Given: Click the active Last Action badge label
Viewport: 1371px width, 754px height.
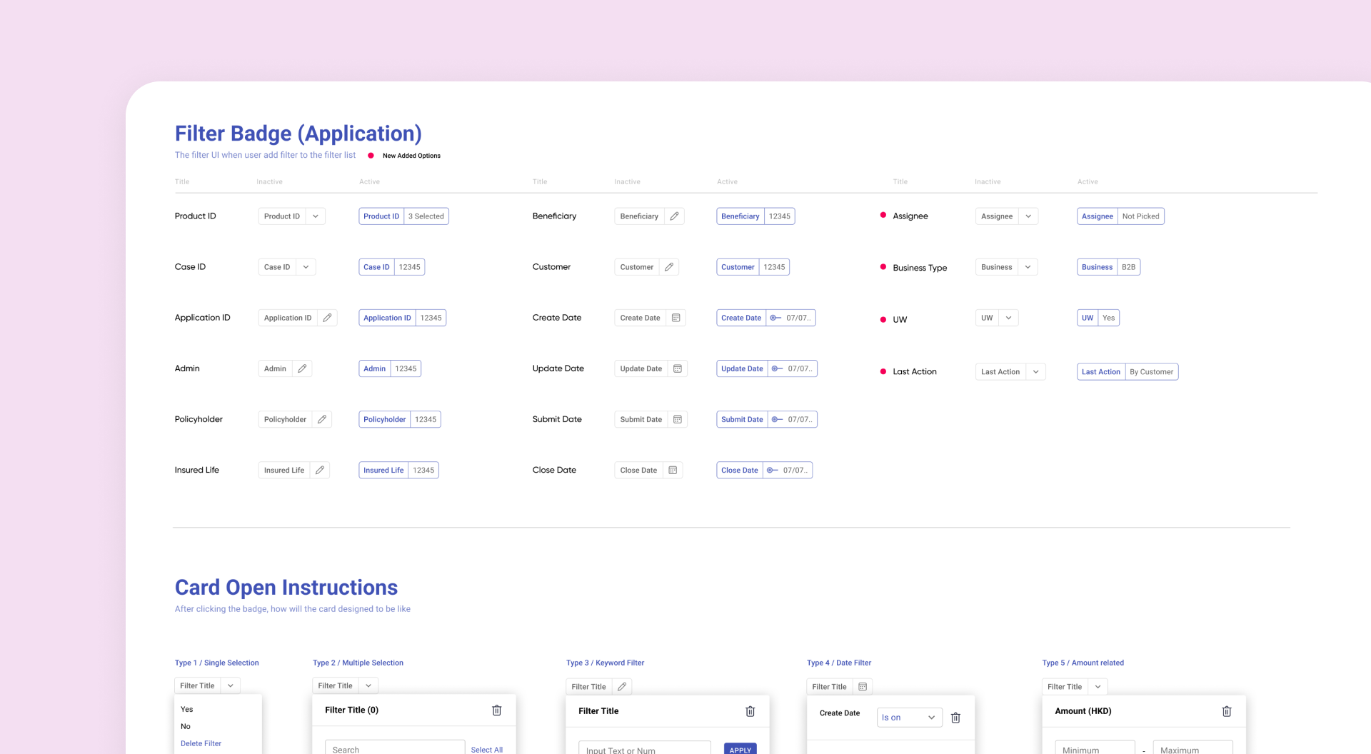Looking at the screenshot, I should pos(1100,371).
